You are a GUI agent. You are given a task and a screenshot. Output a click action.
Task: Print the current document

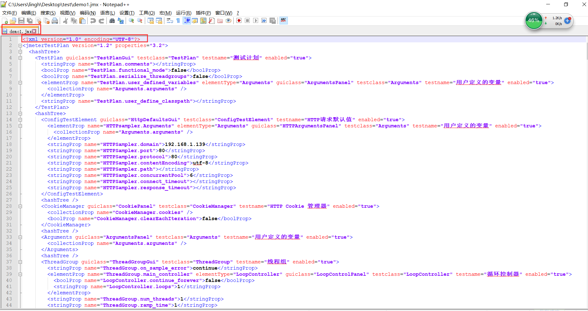point(55,21)
